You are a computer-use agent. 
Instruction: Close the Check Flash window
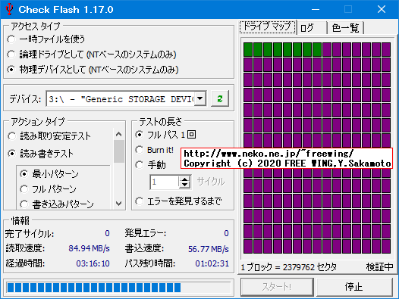tap(382, 9)
